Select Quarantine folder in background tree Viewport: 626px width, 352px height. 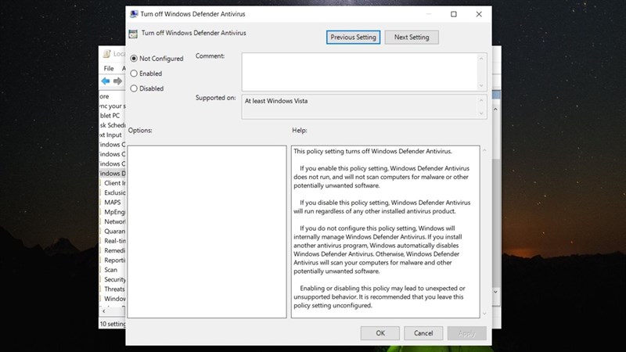[x=114, y=231]
